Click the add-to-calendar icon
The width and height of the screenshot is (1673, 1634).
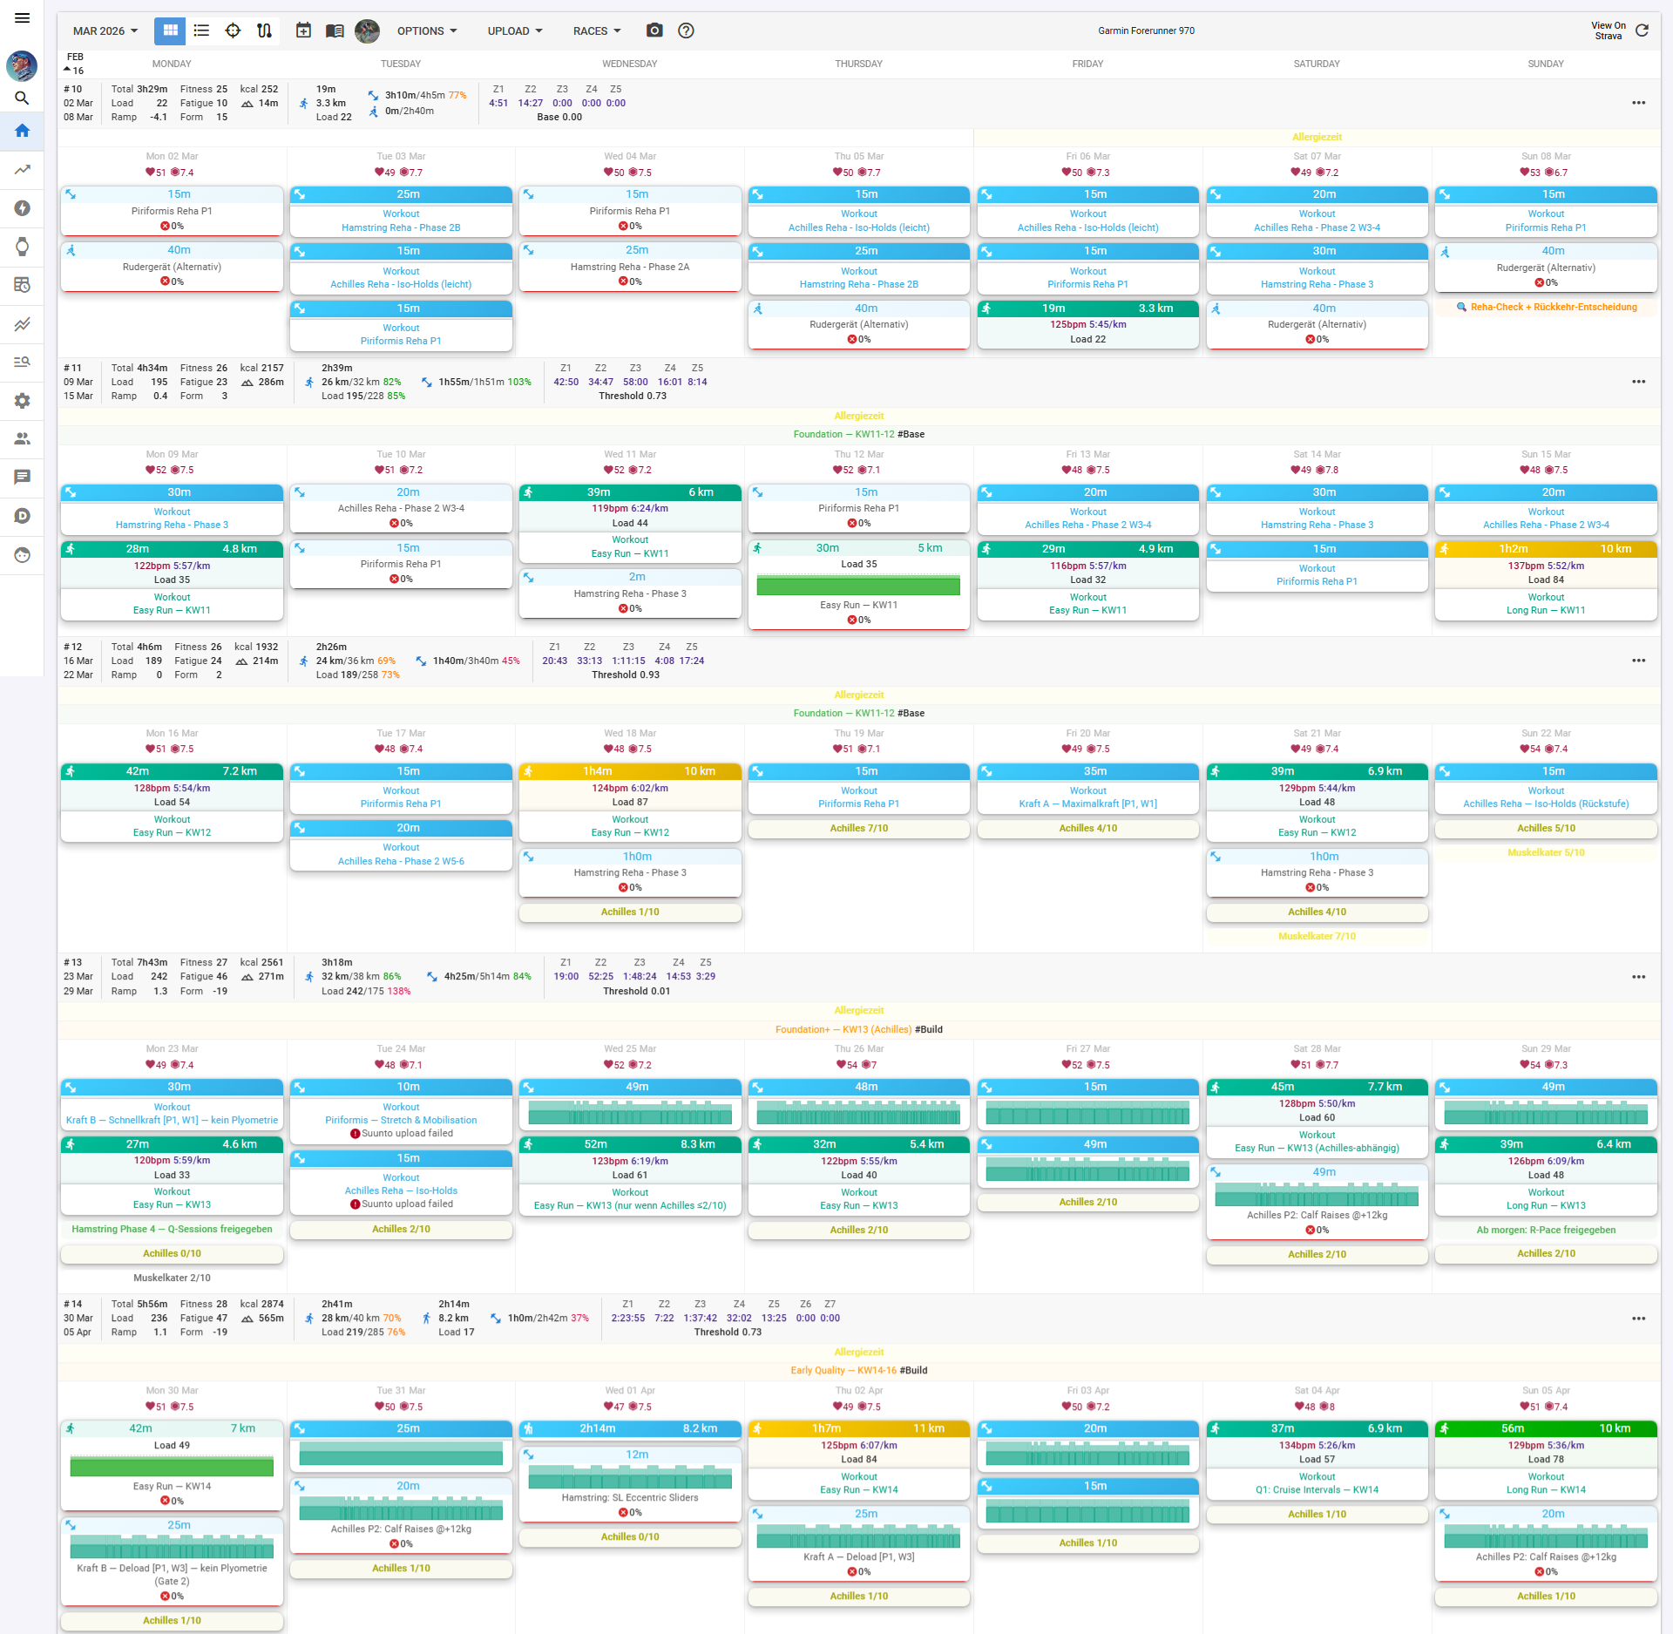[303, 31]
